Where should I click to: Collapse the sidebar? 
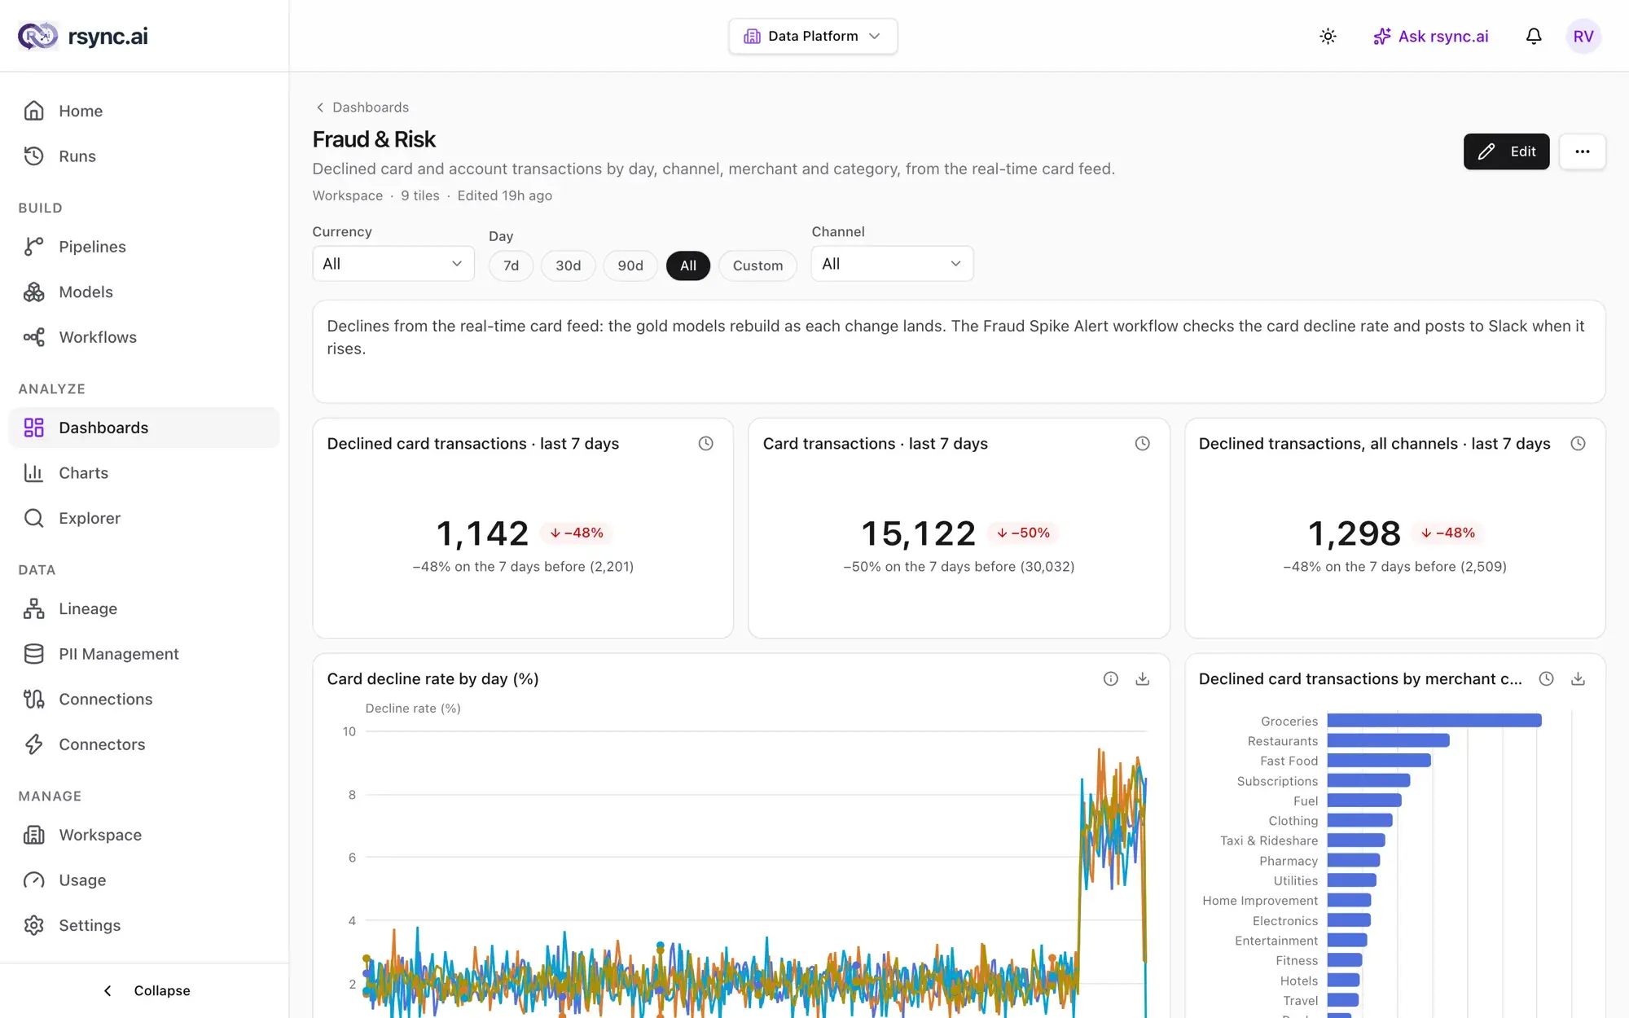point(146,990)
